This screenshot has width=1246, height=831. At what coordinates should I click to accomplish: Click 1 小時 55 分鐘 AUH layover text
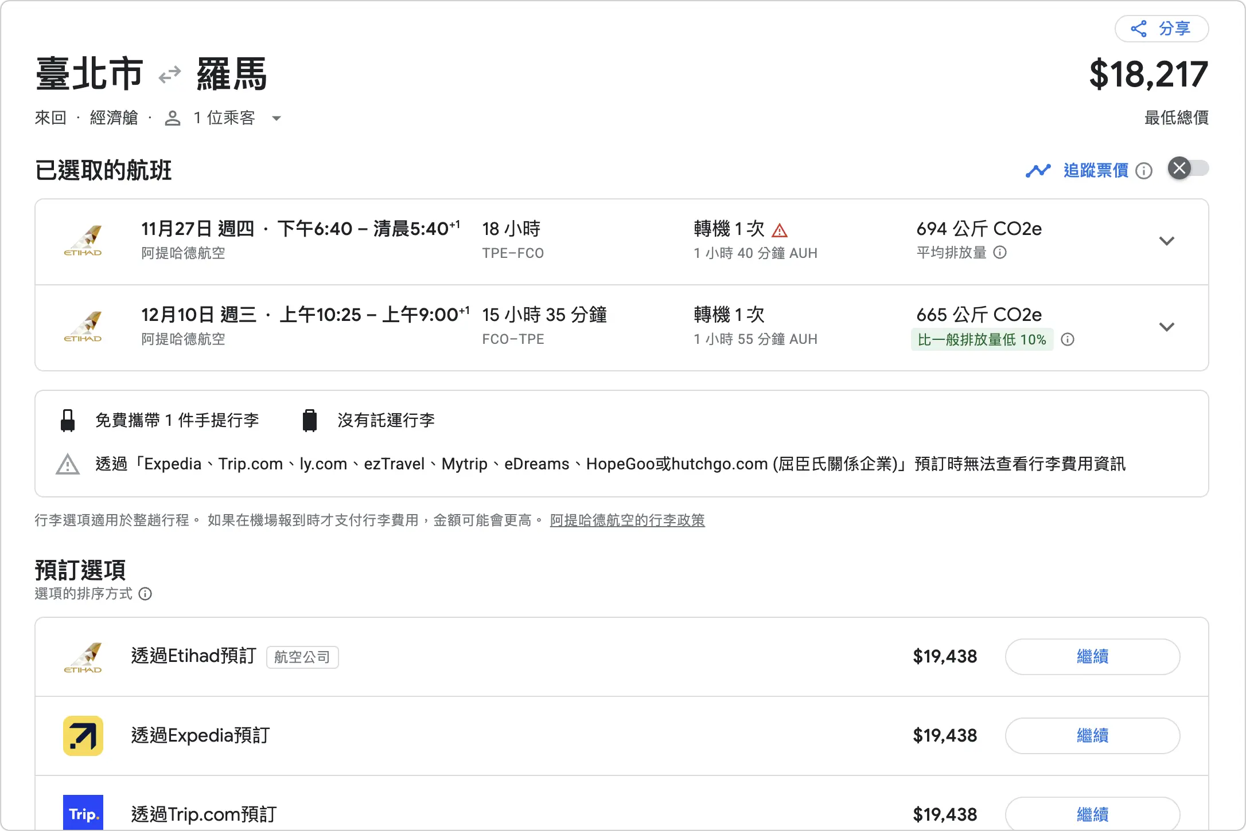tap(756, 339)
